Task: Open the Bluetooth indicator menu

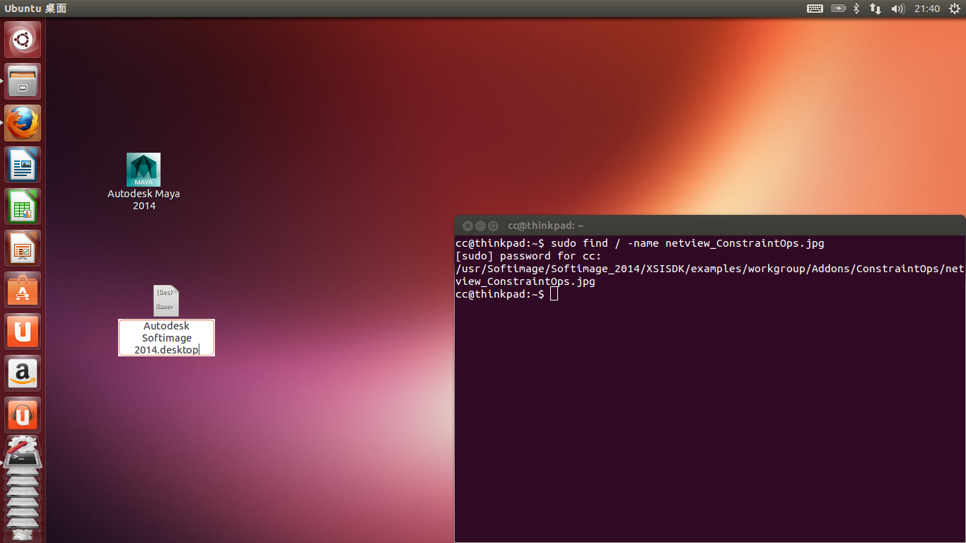Action: coord(856,8)
